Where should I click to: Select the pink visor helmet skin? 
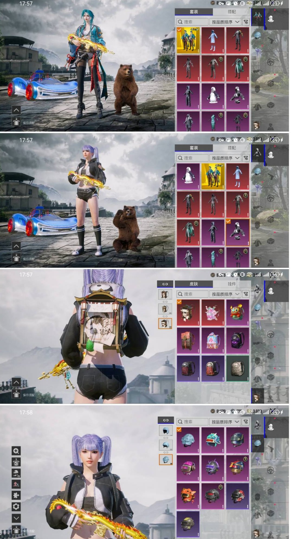coord(188,468)
